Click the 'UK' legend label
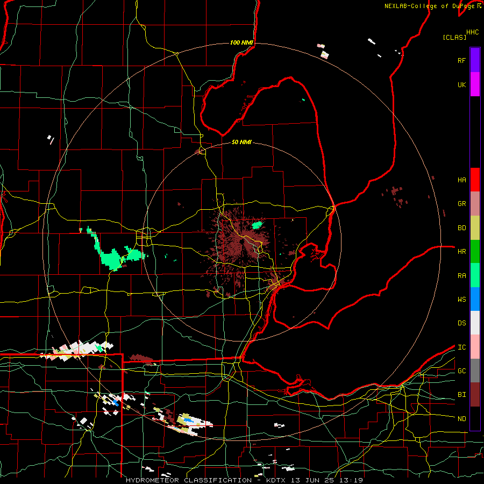 (461, 84)
